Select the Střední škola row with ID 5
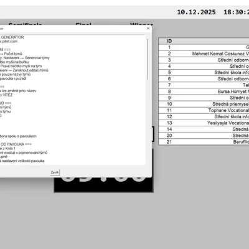This screenshot has height=249, width=249. [204, 73]
